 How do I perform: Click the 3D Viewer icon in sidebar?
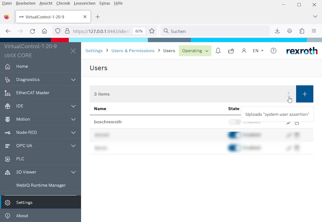coord(8,172)
